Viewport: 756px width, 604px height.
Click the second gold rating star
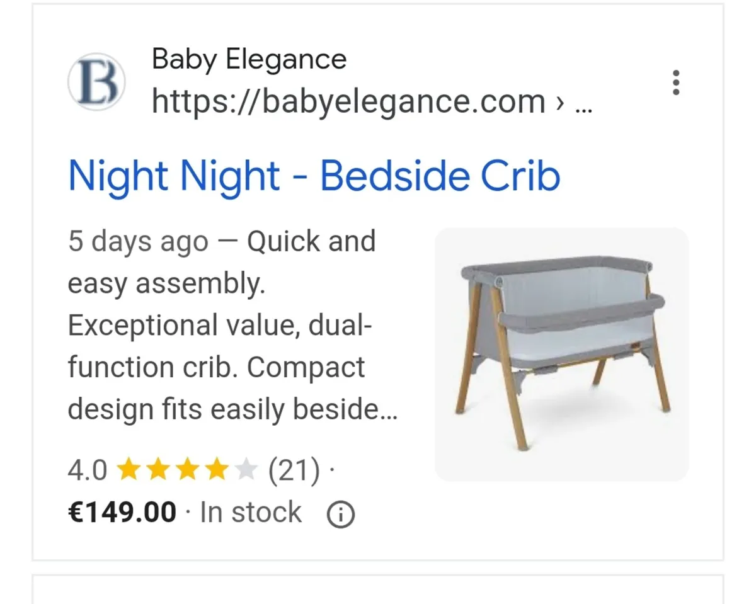(x=158, y=470)
